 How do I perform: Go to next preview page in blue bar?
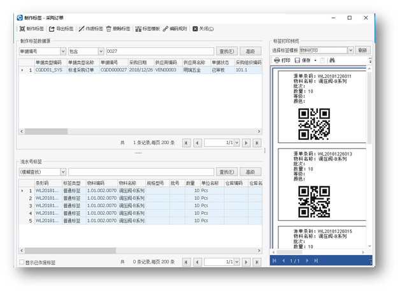(x=307, y=261)
